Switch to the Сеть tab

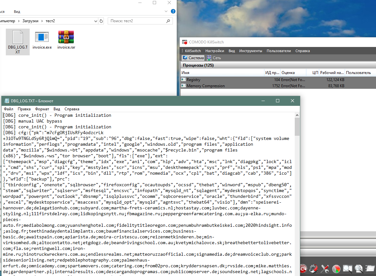[214, 58]
